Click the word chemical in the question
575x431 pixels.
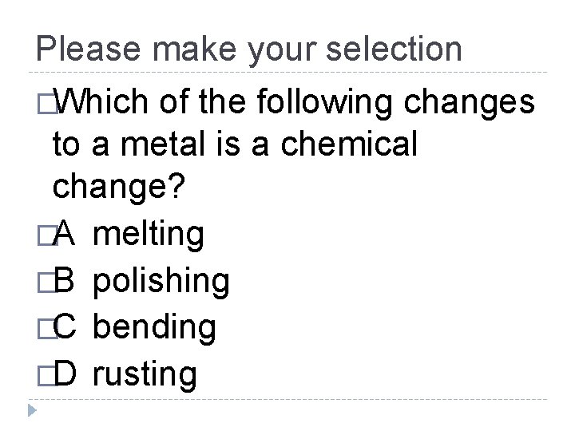tap(349, 144)
